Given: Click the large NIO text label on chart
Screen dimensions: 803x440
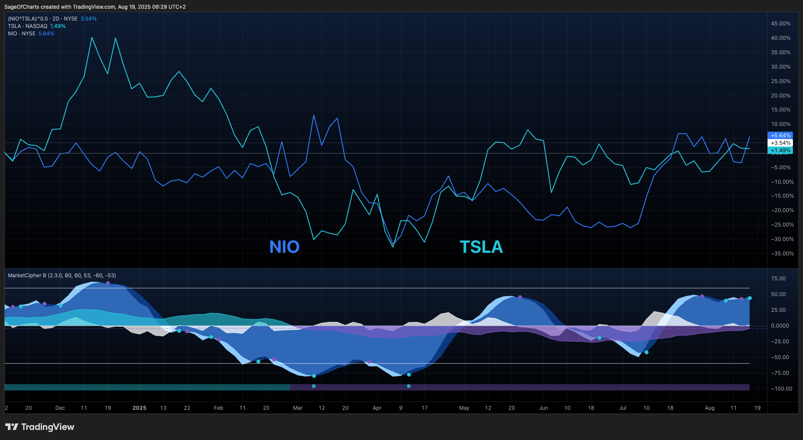Looking at the screenshot, I should (284, 247).
